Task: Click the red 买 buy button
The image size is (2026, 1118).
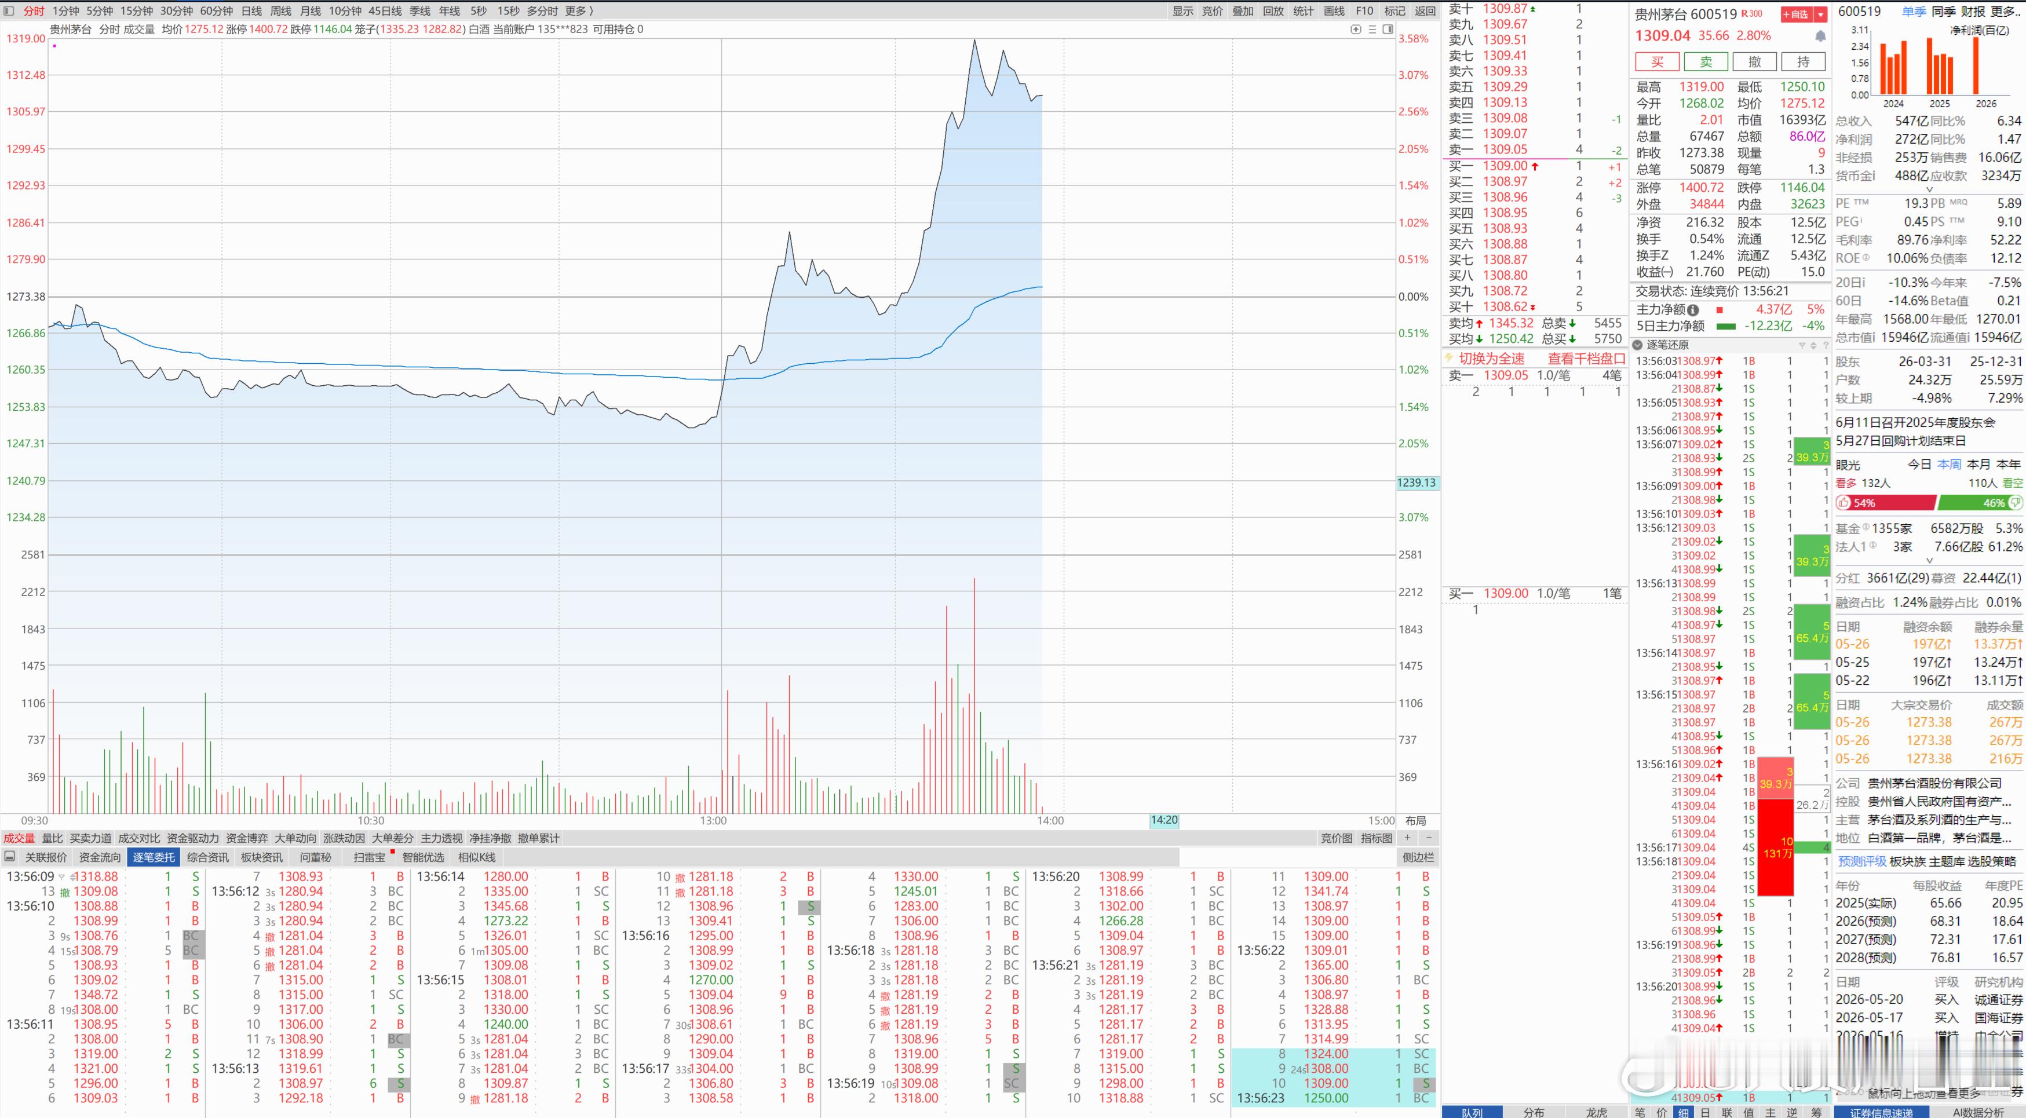Action: 1657,62
